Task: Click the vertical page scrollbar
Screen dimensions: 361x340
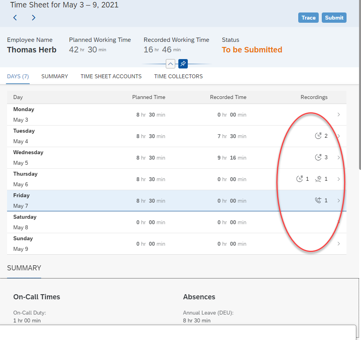Action: [360, 85]
